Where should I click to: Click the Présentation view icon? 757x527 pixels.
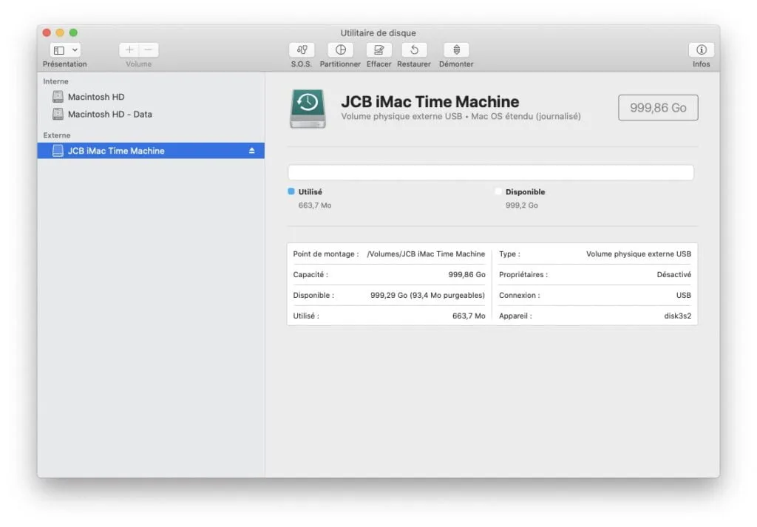click(x=58, y=49)
